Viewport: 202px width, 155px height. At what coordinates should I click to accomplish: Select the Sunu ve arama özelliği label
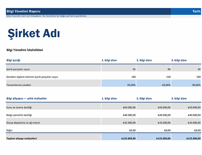click(x=19, y=107)
